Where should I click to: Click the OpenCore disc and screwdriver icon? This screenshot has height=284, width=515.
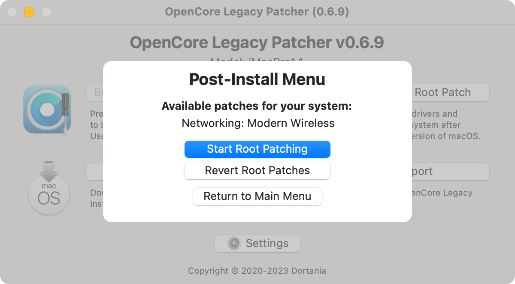(x=47, y=110)
